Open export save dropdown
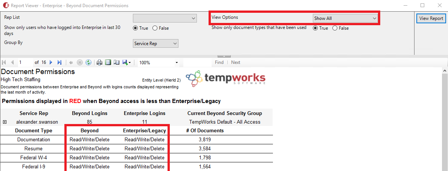The height and width of the screenshot is (171, 448). click(x=126, y=62)
